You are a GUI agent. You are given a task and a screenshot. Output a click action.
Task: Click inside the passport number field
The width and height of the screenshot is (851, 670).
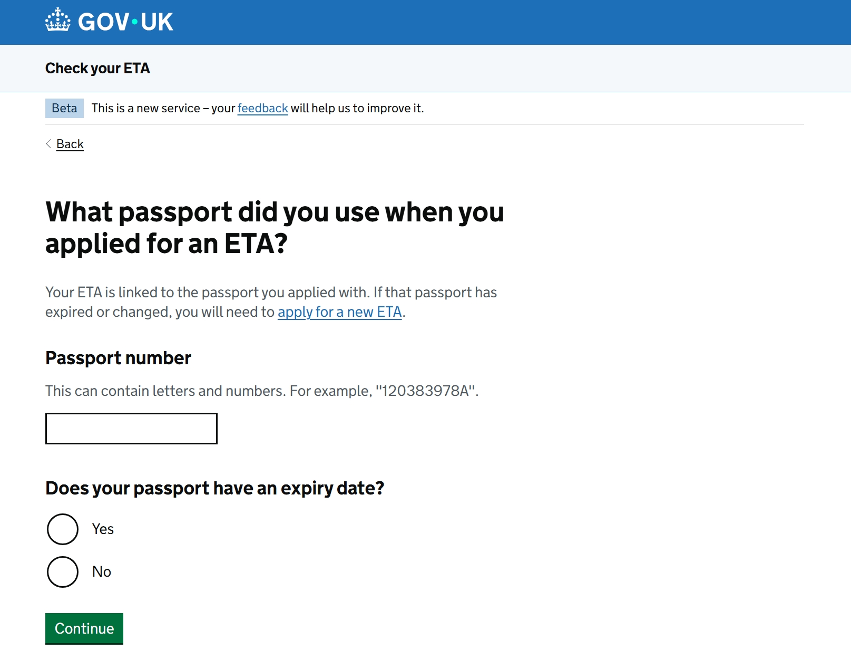click(131, 429)
